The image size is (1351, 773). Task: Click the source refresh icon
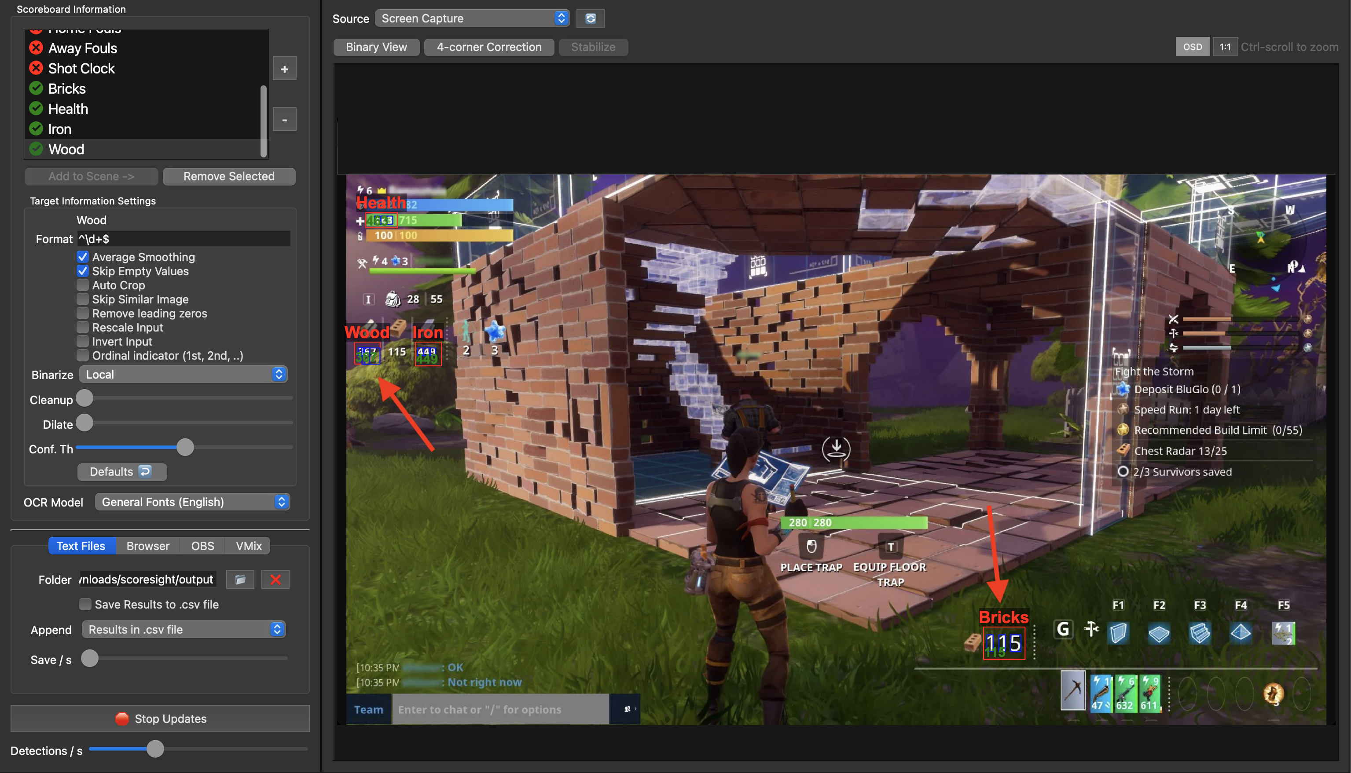[x=590, y=18]
